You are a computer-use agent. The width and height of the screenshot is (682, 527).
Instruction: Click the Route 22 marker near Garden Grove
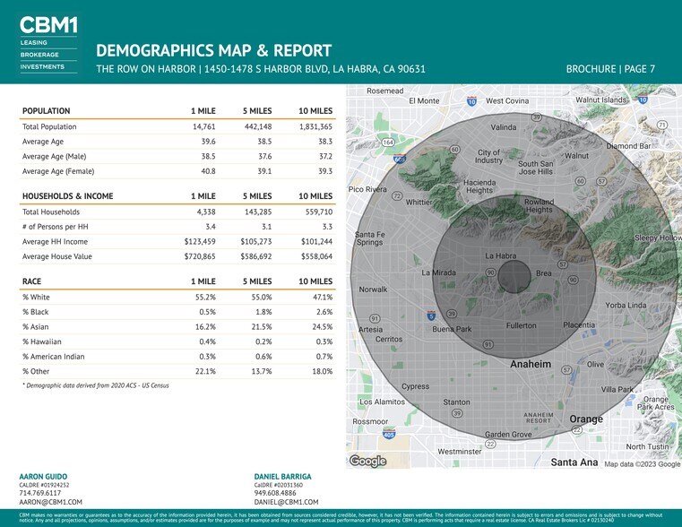point(490,444)
